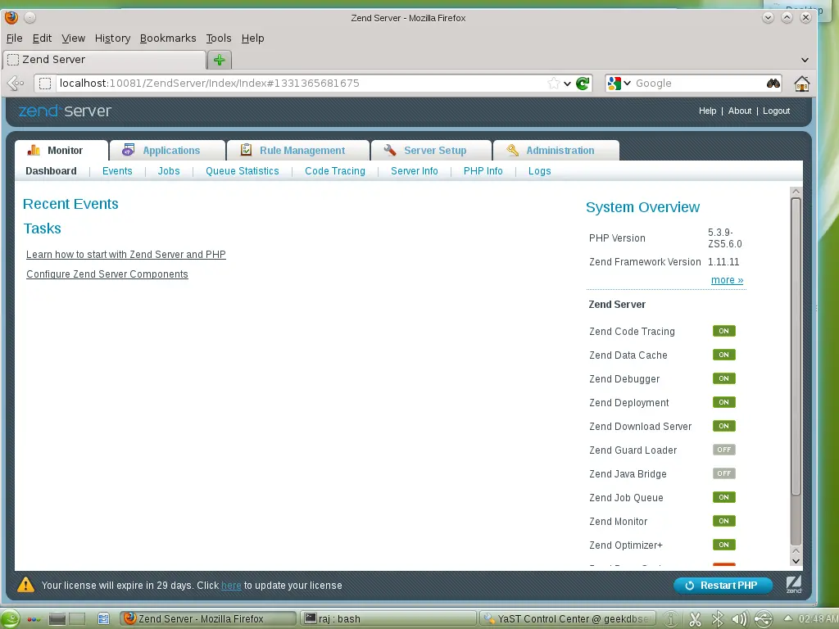Viewport: 839px width, 629px height.
Task: Toggle Zend Monitor ON switch
Action: tap(724, 521)
